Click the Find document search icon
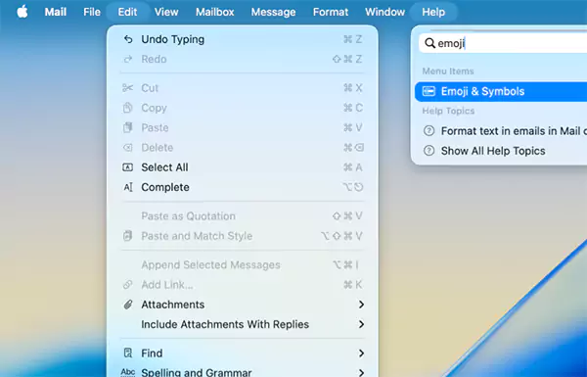 point(127,353)
